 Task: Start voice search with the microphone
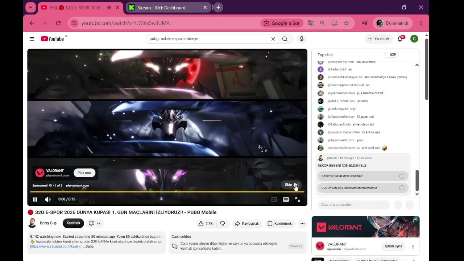[301, 39]
